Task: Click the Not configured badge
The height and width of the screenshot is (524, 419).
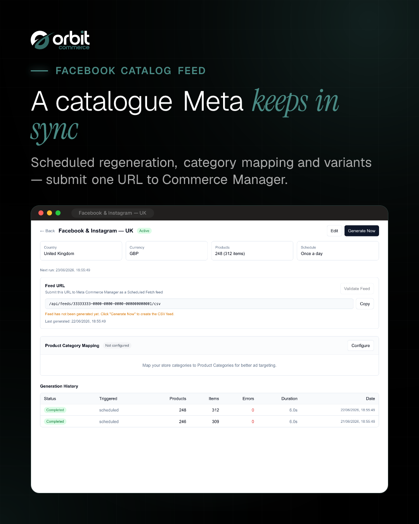Action: [x=117, y=345]
